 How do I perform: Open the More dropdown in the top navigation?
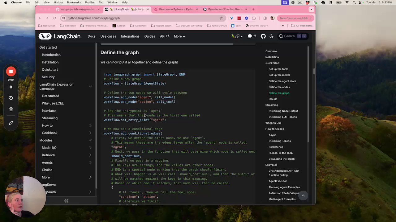point(179,36)
